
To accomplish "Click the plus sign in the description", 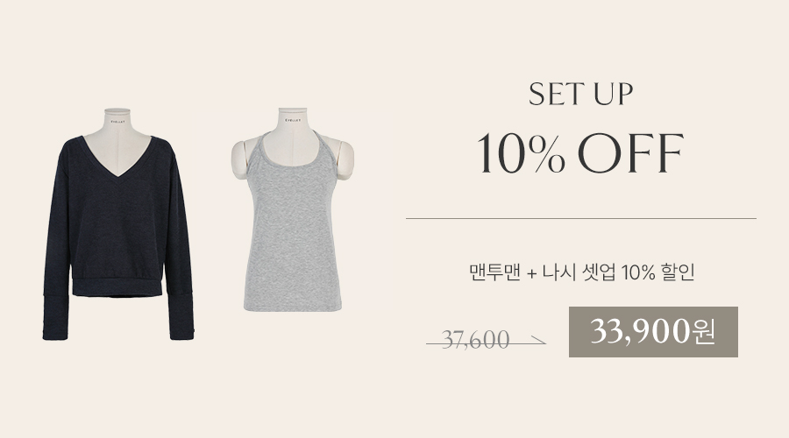I will pos(531,273).
